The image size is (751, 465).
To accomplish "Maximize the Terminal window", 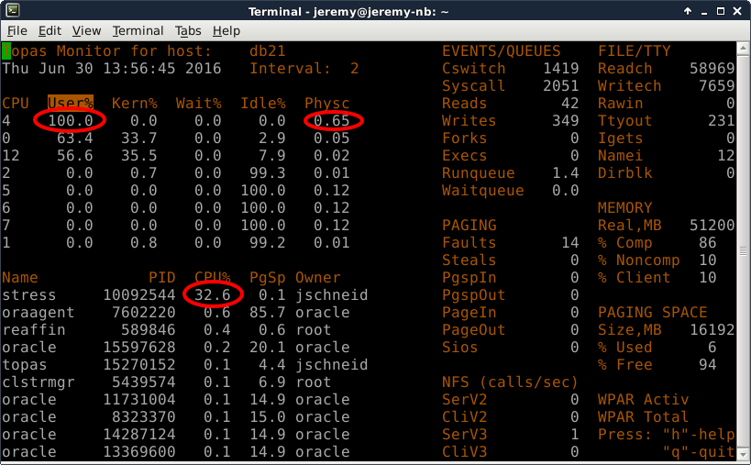I will coord(721,10).
